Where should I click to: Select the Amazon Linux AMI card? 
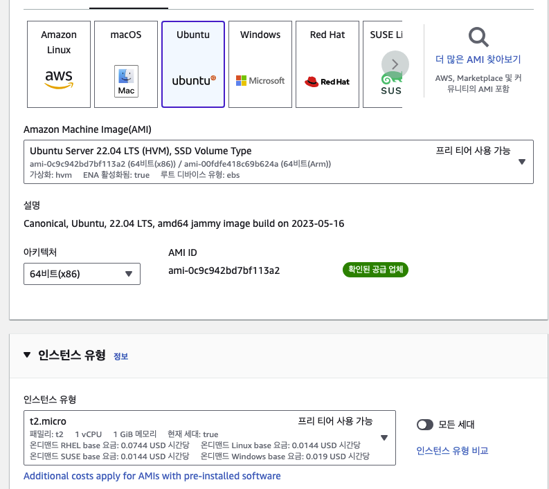click(59, 64)
